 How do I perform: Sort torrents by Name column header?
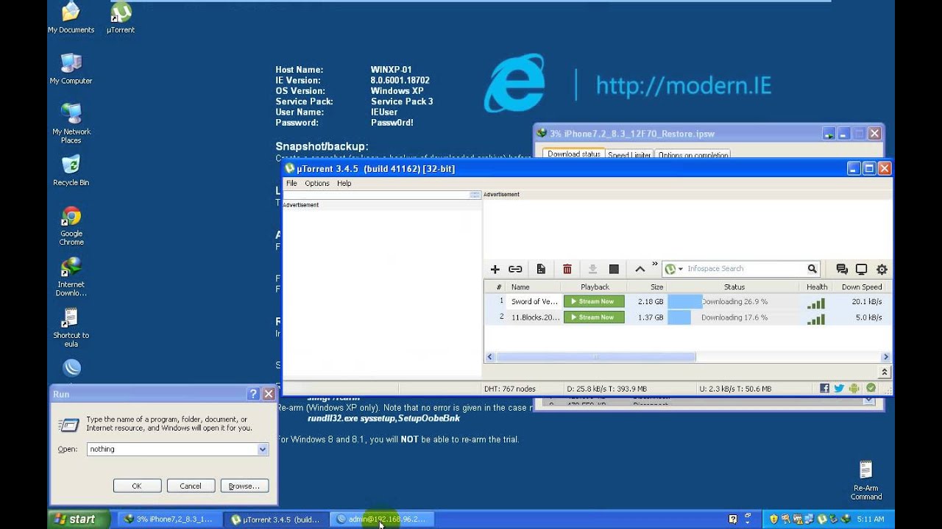pos(534,287)
